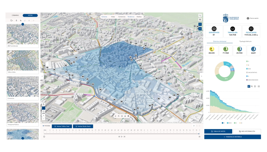The height and width of the screenshot is (152, 267).
Task: Open the Transporte Público view thumbnail
Action: coord(23,114)
